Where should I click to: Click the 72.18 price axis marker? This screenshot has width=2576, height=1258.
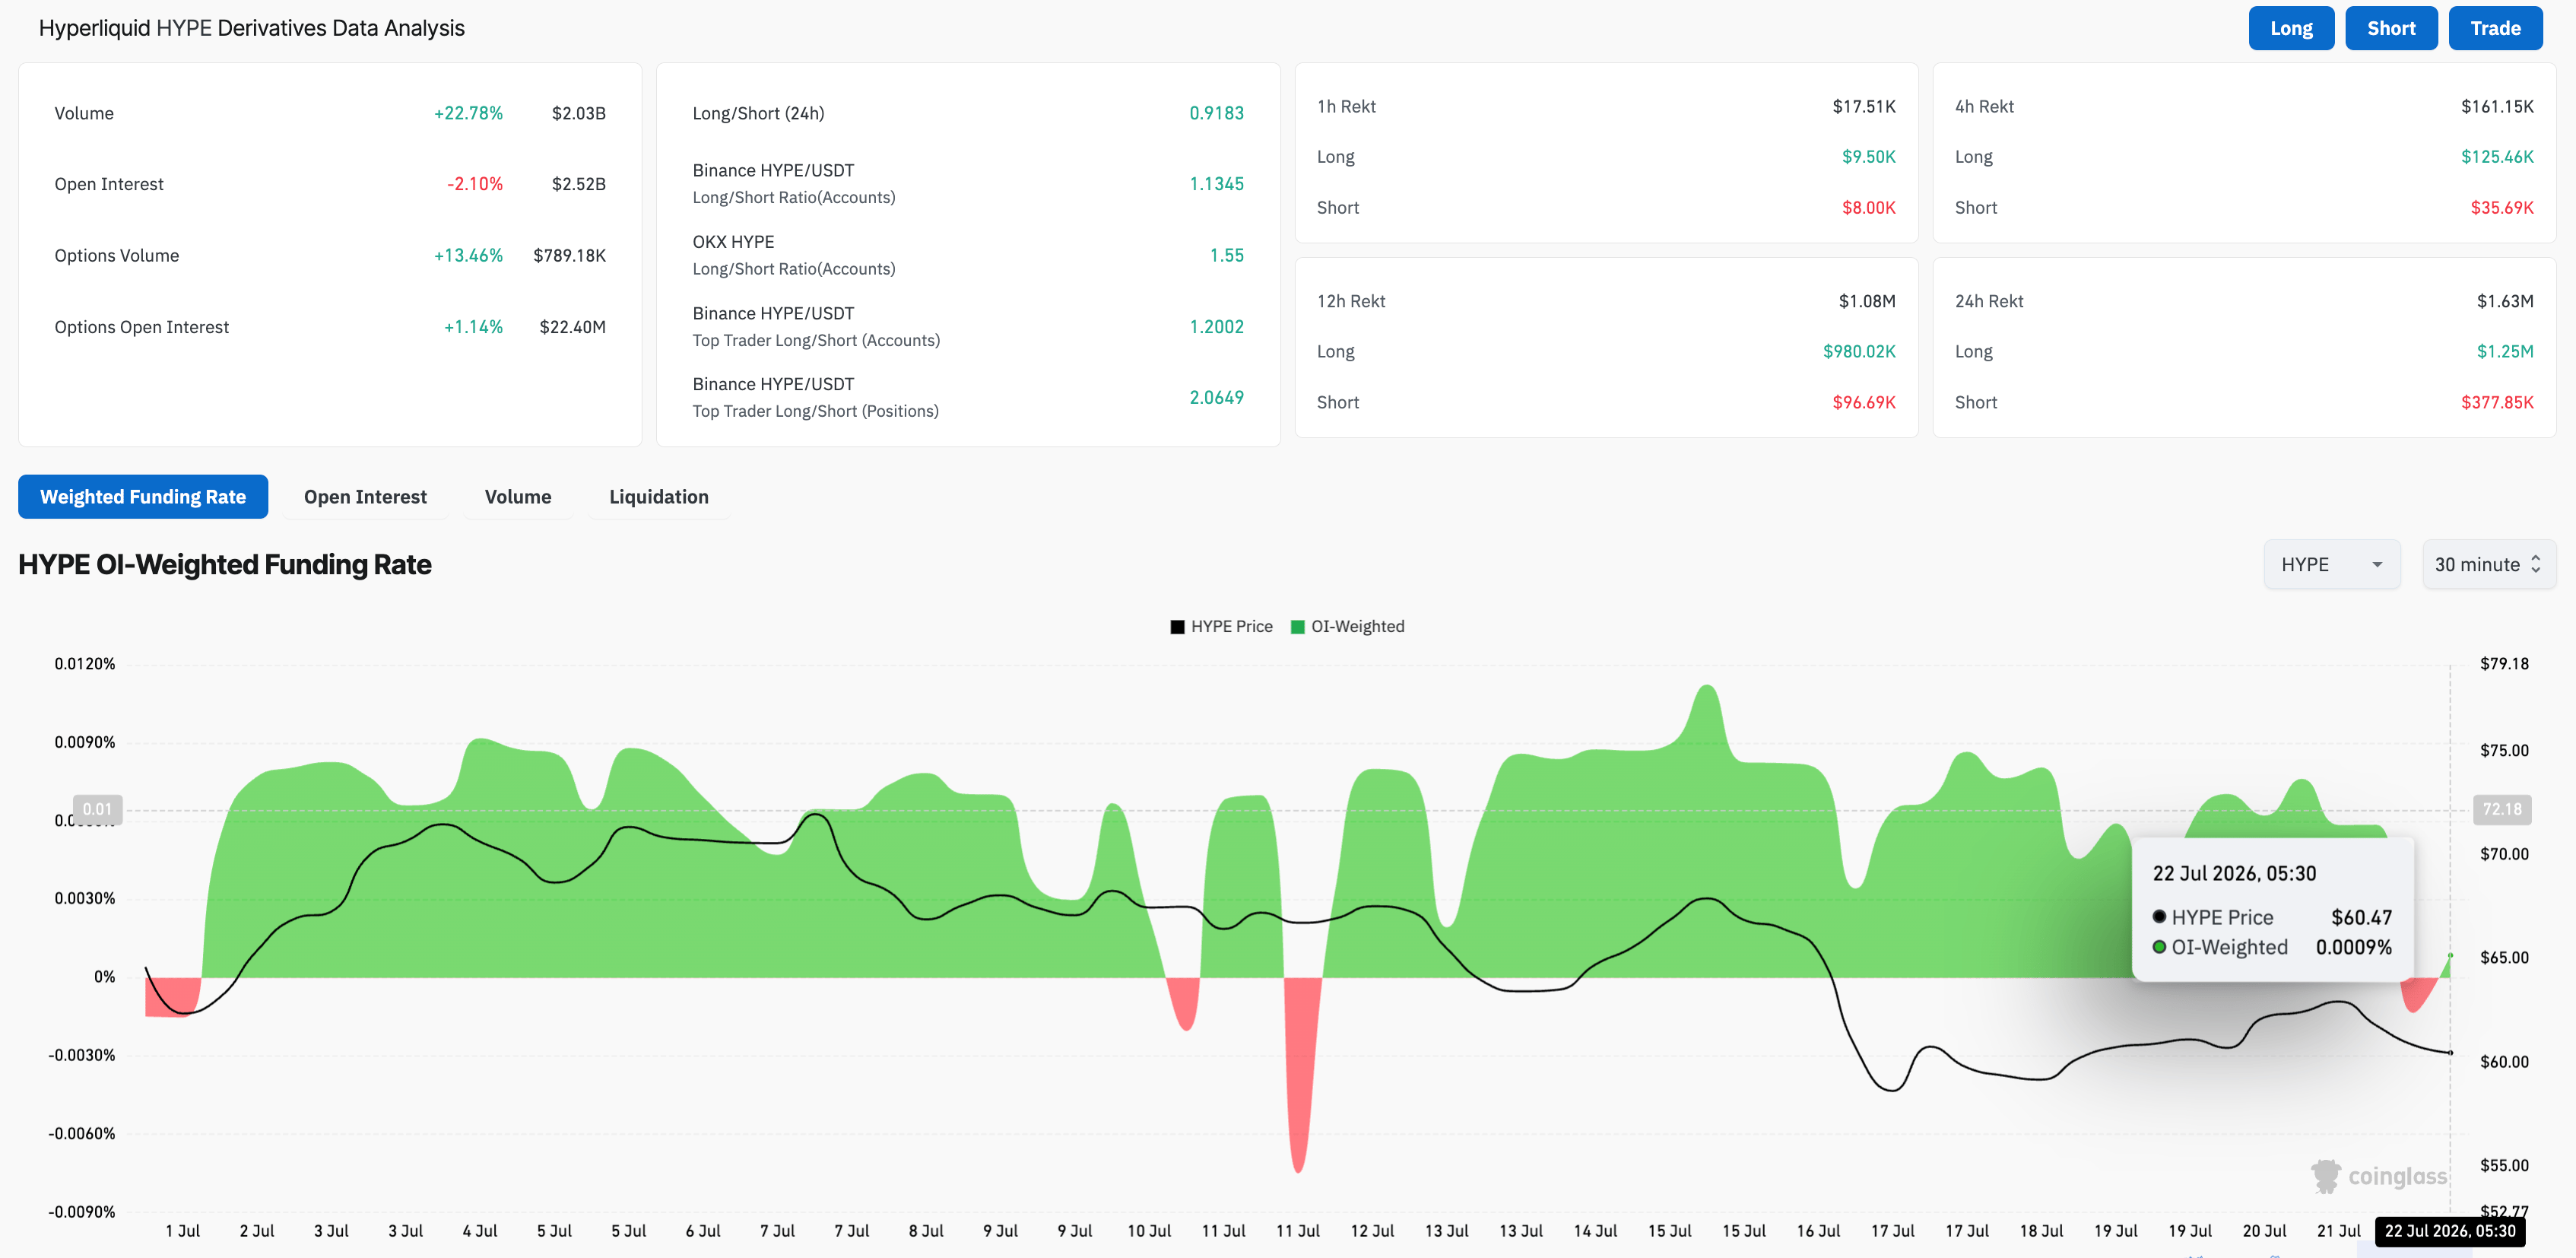tap(2502, 809)
